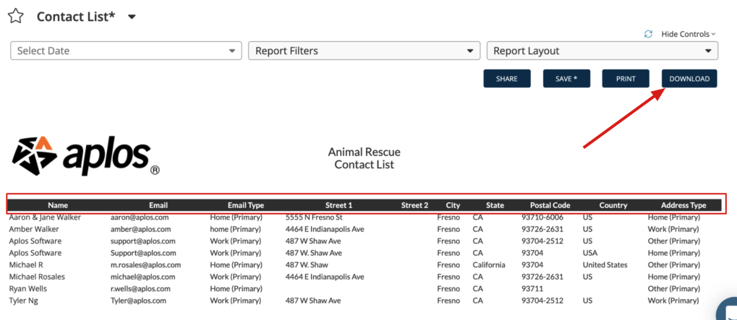
Task: Select the name Aaron & Jane Walker
Action: coord(45,217)
